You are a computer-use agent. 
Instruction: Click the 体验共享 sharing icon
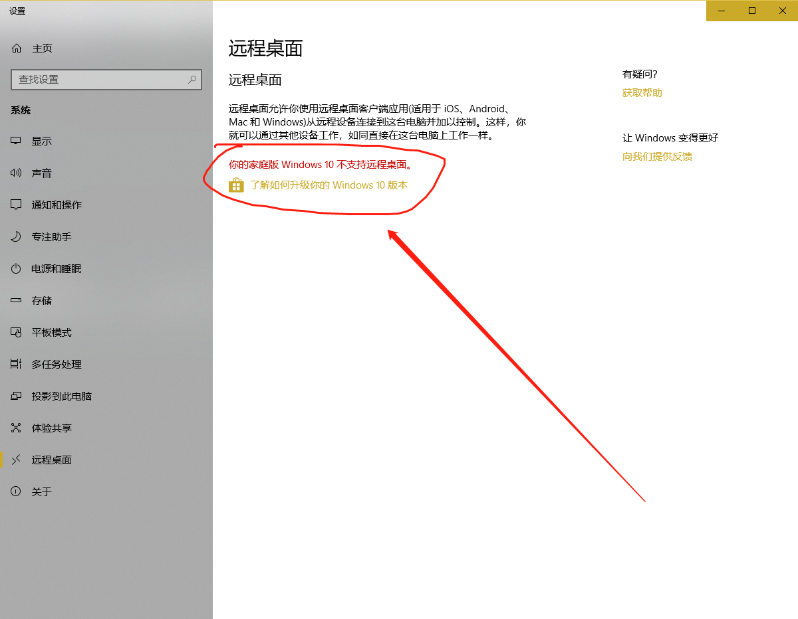pyautogui.click(x=17, y=428)
